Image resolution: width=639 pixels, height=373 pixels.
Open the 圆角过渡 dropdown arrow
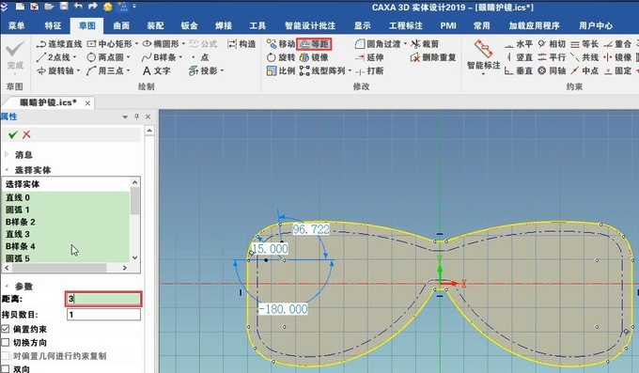pos(406,44)
